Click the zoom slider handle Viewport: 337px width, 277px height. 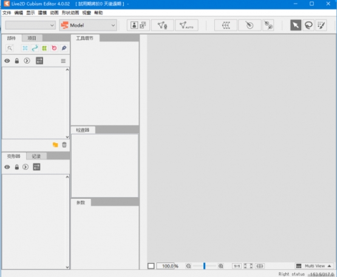tap(204, 266)
